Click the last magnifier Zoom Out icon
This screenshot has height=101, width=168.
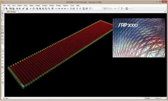[49, 9]
